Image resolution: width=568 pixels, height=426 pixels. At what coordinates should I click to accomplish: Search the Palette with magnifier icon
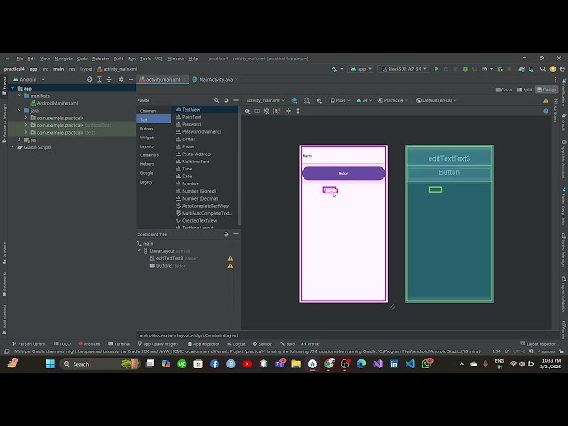pos(217,100)
